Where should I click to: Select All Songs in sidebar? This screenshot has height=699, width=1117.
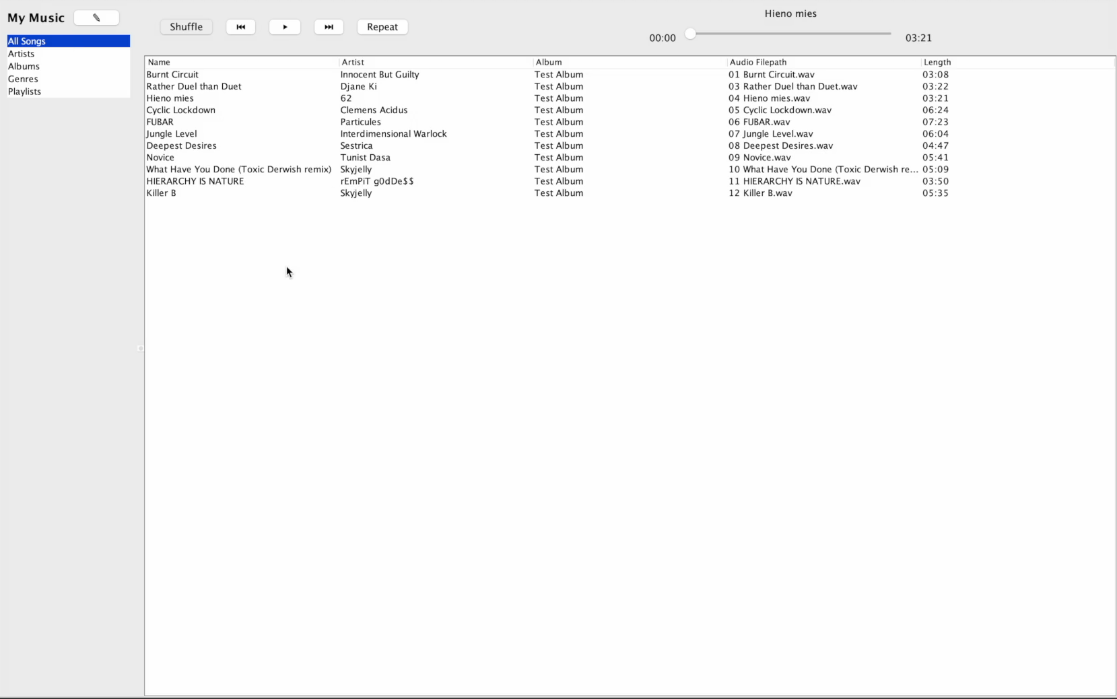(x=27, y=41)
